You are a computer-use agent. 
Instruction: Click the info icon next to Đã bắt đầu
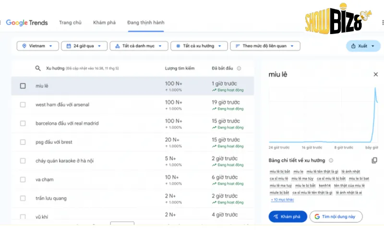pos(239,68)
